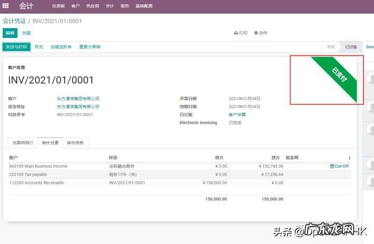The image size is (374, 244).
Task: Select the 600100 Main Business Income row
Action: [180, 166]
